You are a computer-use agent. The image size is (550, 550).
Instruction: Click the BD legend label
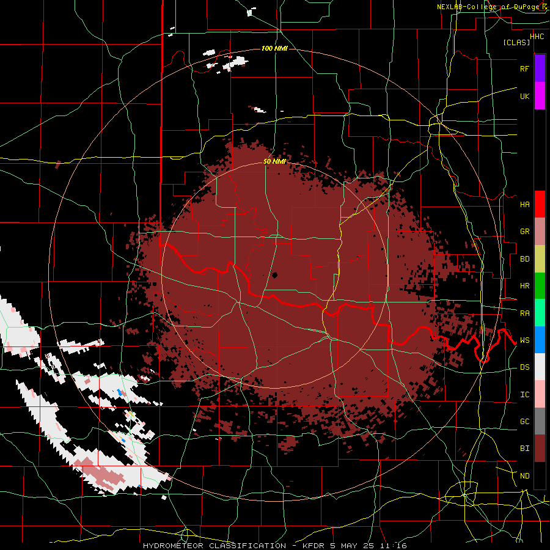[x=524, y=259]
